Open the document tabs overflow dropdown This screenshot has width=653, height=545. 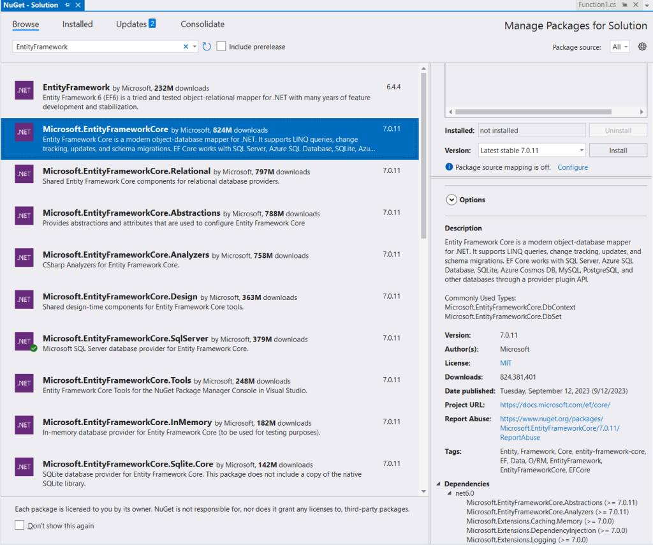[647, 5]
